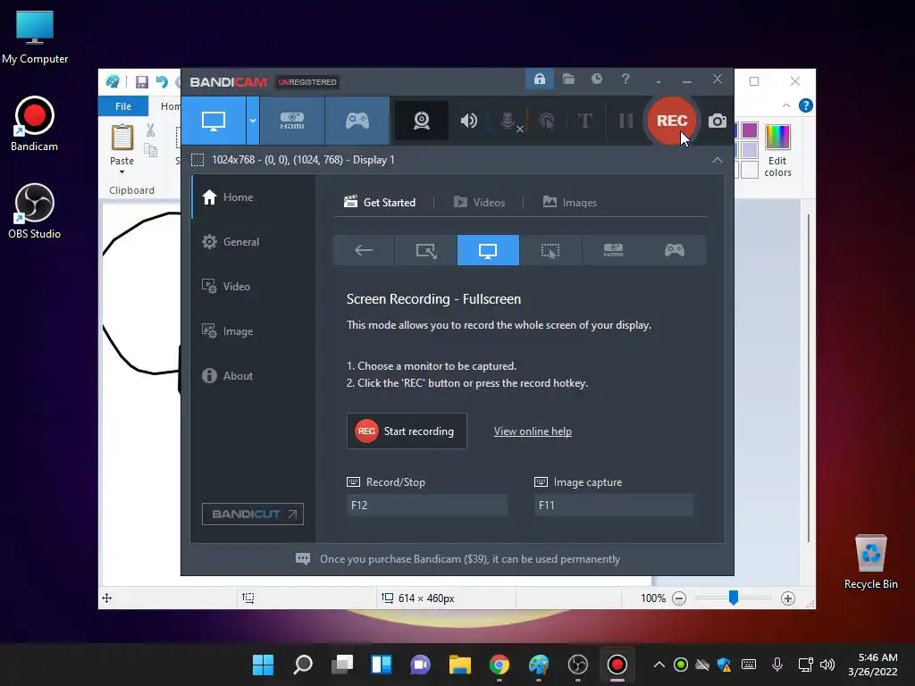Click the Cut scissors icon in Paint
This screenshot has width=915, height=686.
click(150, 130)
